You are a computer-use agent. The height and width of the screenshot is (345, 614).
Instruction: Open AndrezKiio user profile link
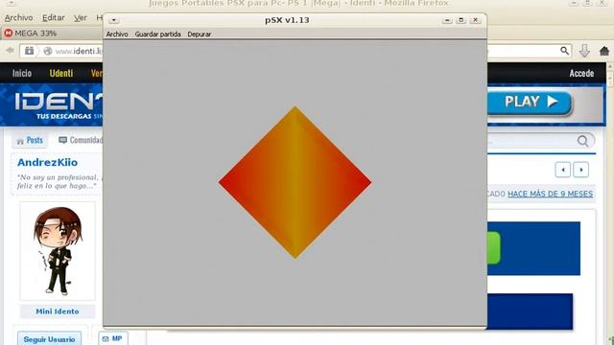click(x=47, y=162)
